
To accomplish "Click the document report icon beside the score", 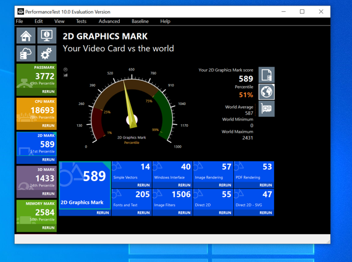I will pos(266,75).
